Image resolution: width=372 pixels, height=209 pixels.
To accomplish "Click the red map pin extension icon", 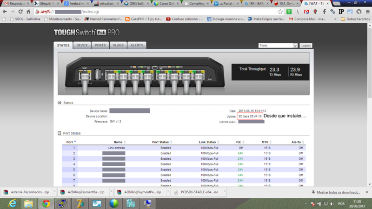I will tap(315, 12).
